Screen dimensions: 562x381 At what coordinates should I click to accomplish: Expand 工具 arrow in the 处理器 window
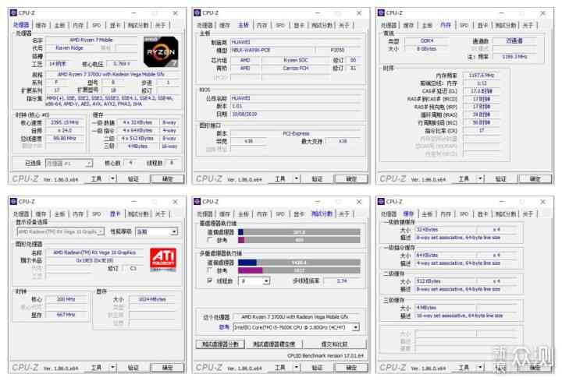tap(112, 178)
